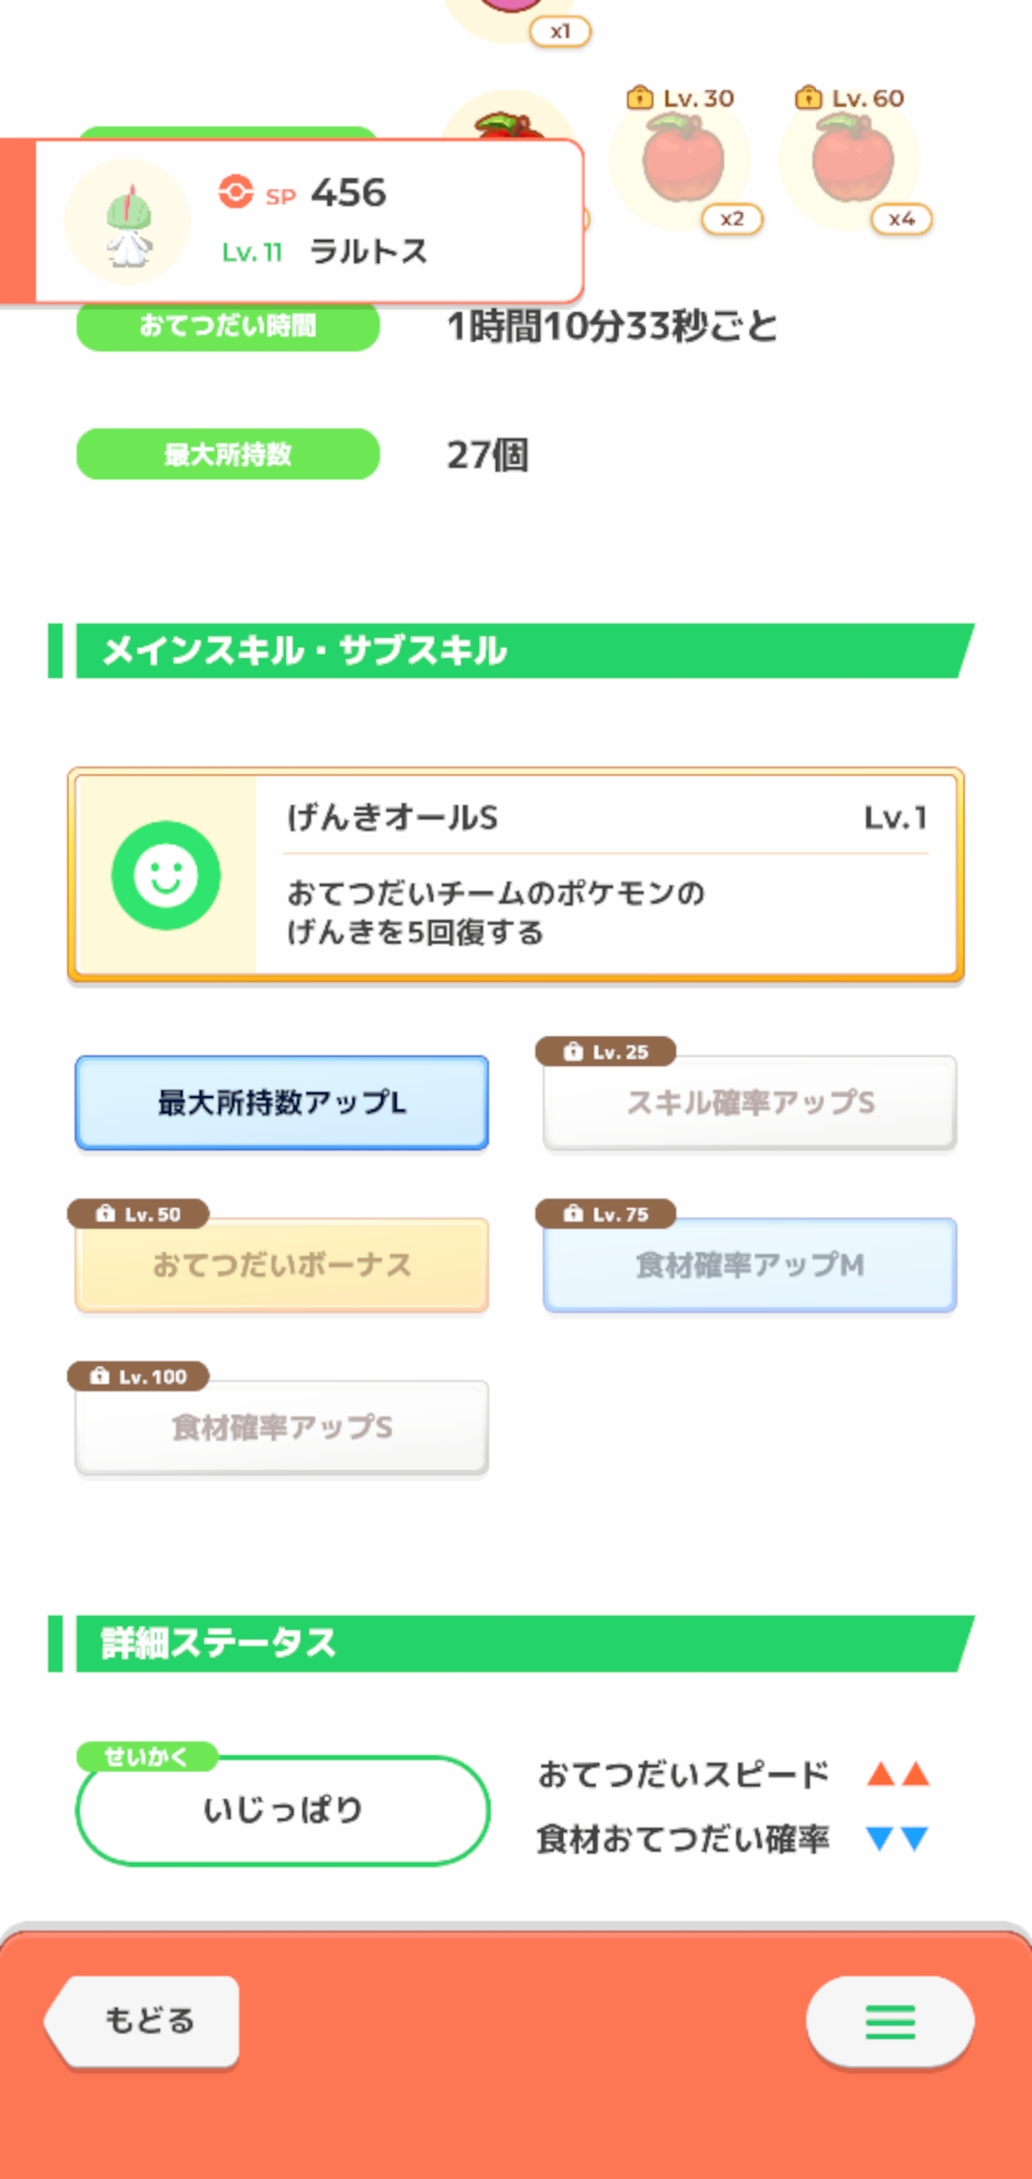Select locked 食材確率アップS sub skill at Lv.100
1032x2179 pixels.
[x=282, y=1427]
